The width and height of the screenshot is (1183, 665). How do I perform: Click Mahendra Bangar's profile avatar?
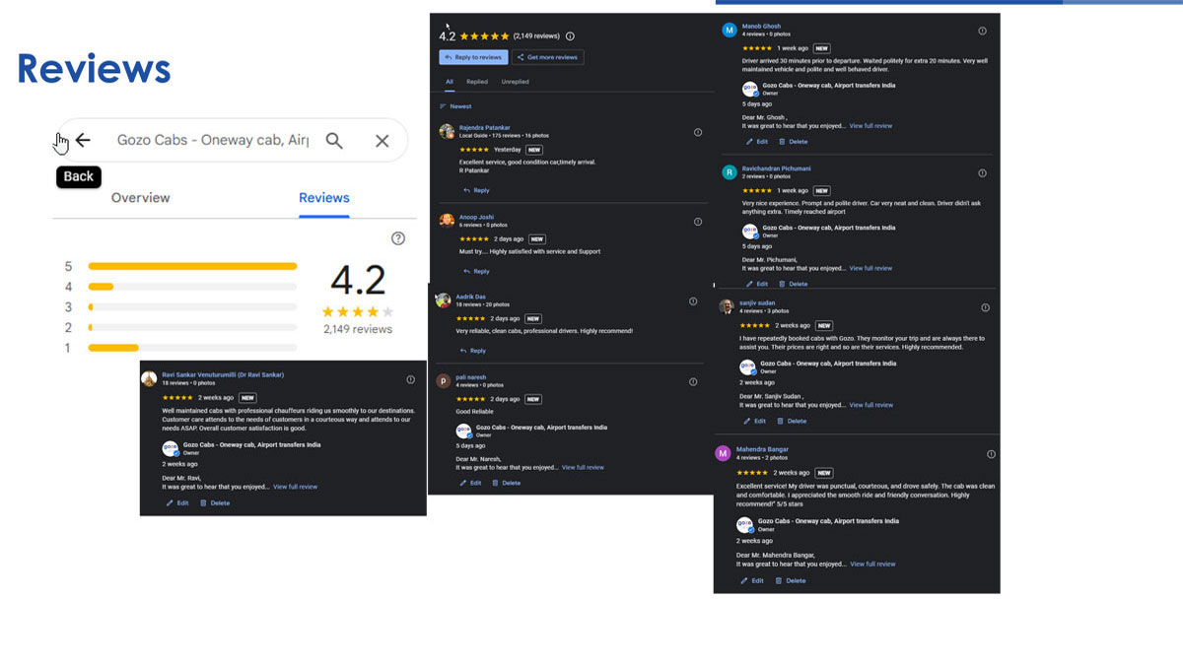click(x=723, y=453)
